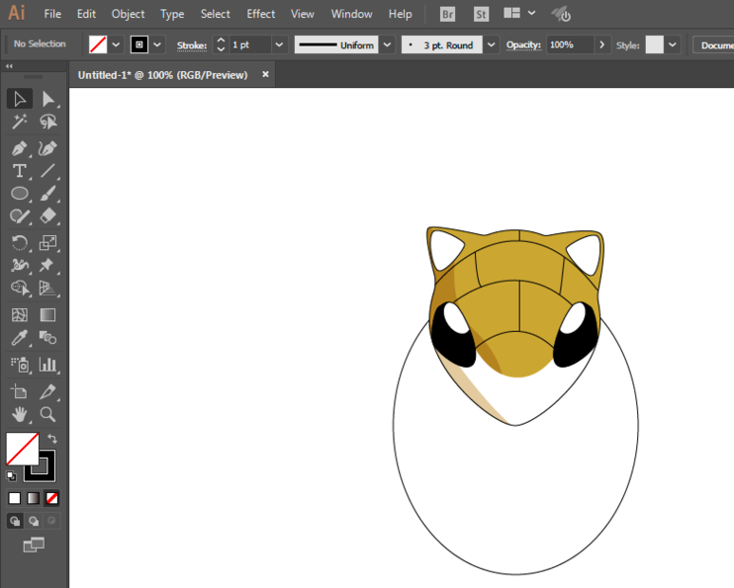Set paint type to Gradient
The image size is (734, 588).
tap(33, 498)
